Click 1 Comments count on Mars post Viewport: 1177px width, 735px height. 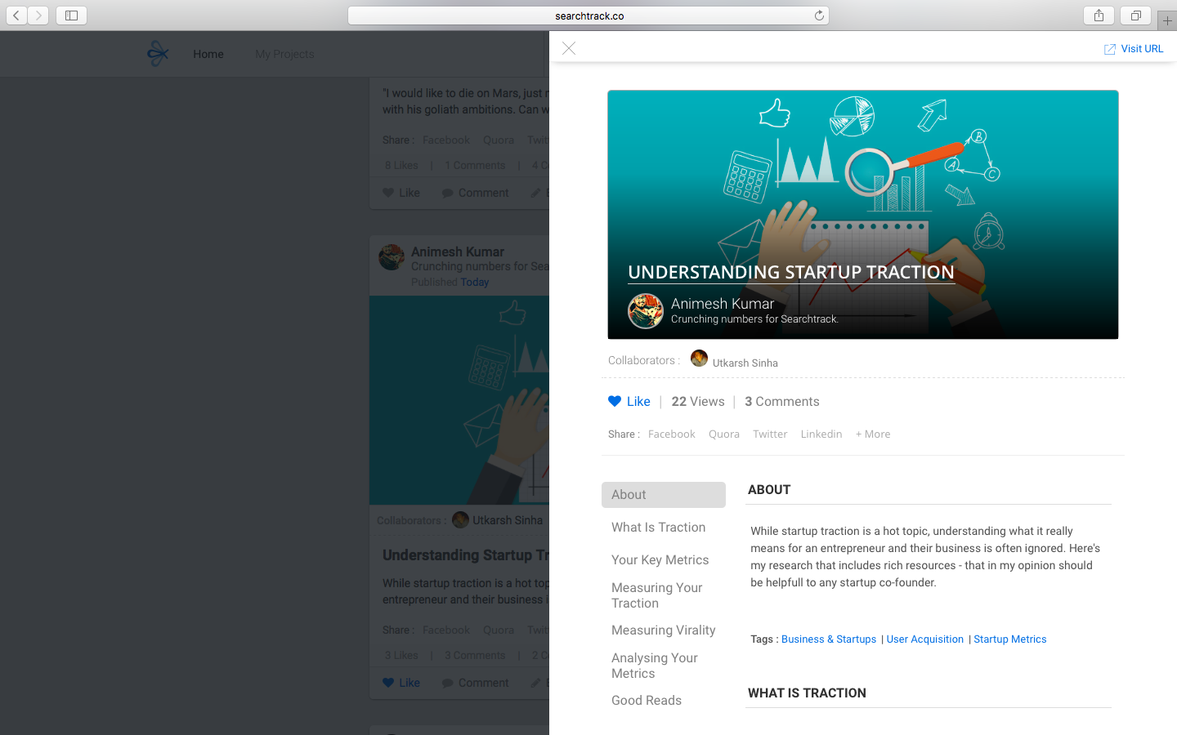click(475, 166)
